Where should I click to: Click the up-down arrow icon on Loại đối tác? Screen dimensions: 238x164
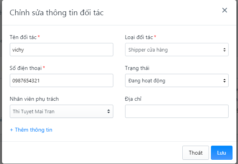[224, 50]
